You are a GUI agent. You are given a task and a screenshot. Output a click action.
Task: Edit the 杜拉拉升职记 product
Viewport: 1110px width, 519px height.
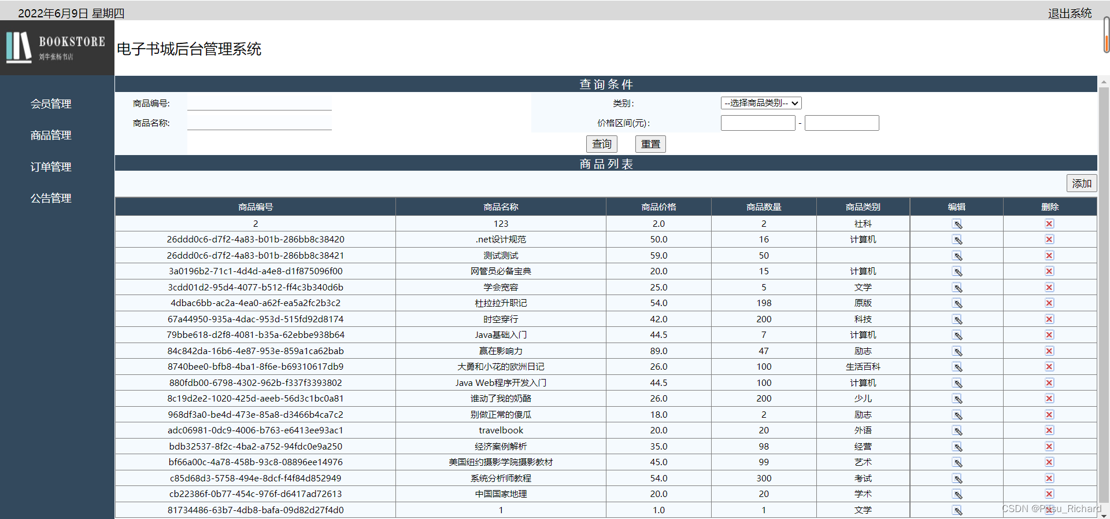(957, 303)
